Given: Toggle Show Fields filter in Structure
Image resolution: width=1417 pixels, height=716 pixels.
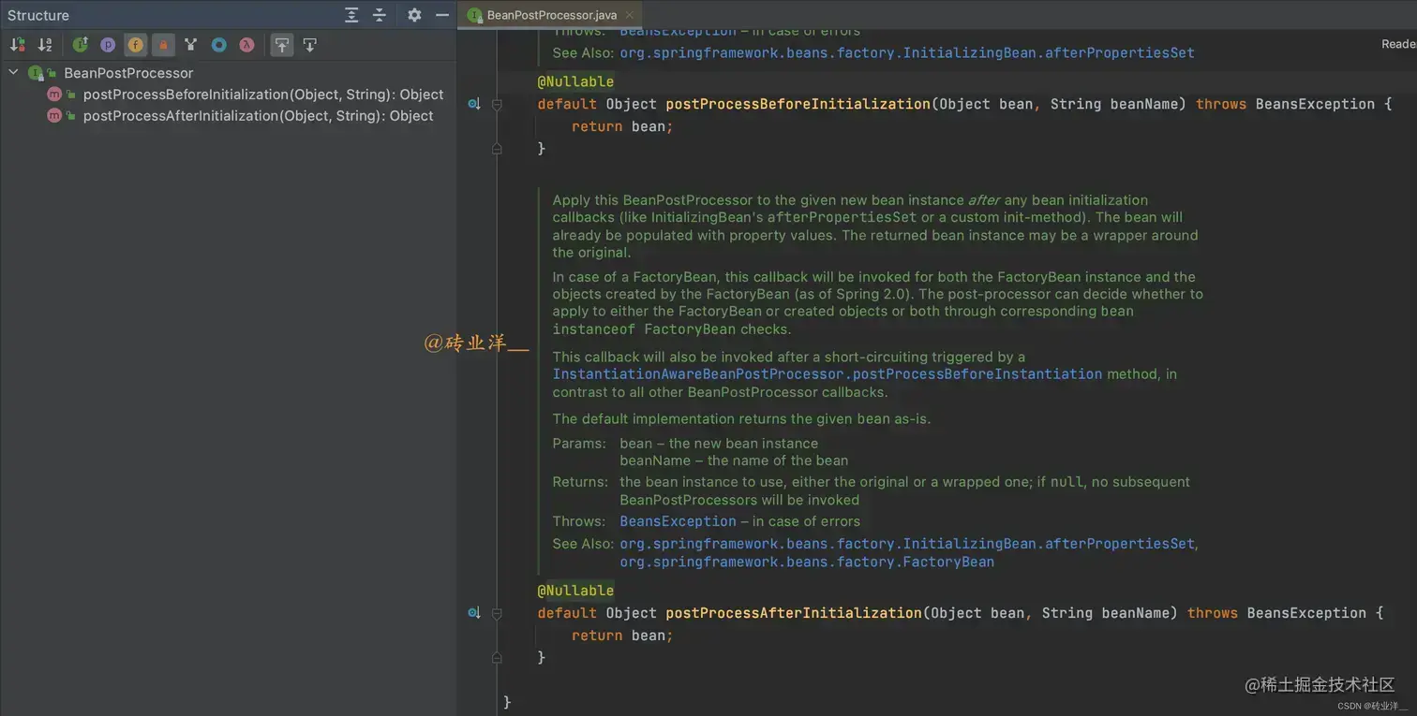Looking at the screenshot, I should (x=136, y=44).
